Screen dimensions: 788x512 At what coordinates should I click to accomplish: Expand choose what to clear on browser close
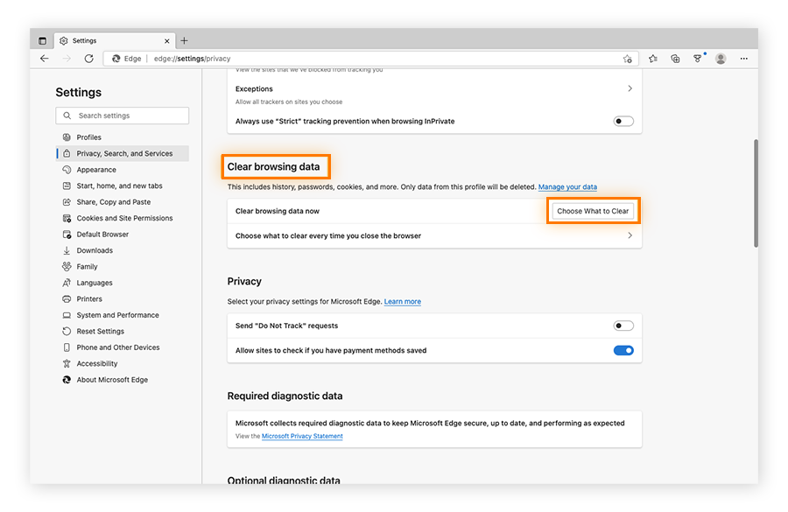coord(630,235)
